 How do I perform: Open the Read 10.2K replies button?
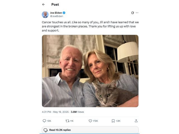coord(90,130)
